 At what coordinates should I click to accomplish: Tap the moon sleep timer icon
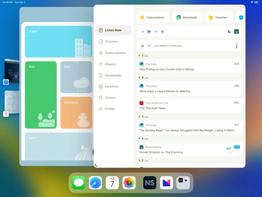tap(229, 32)
